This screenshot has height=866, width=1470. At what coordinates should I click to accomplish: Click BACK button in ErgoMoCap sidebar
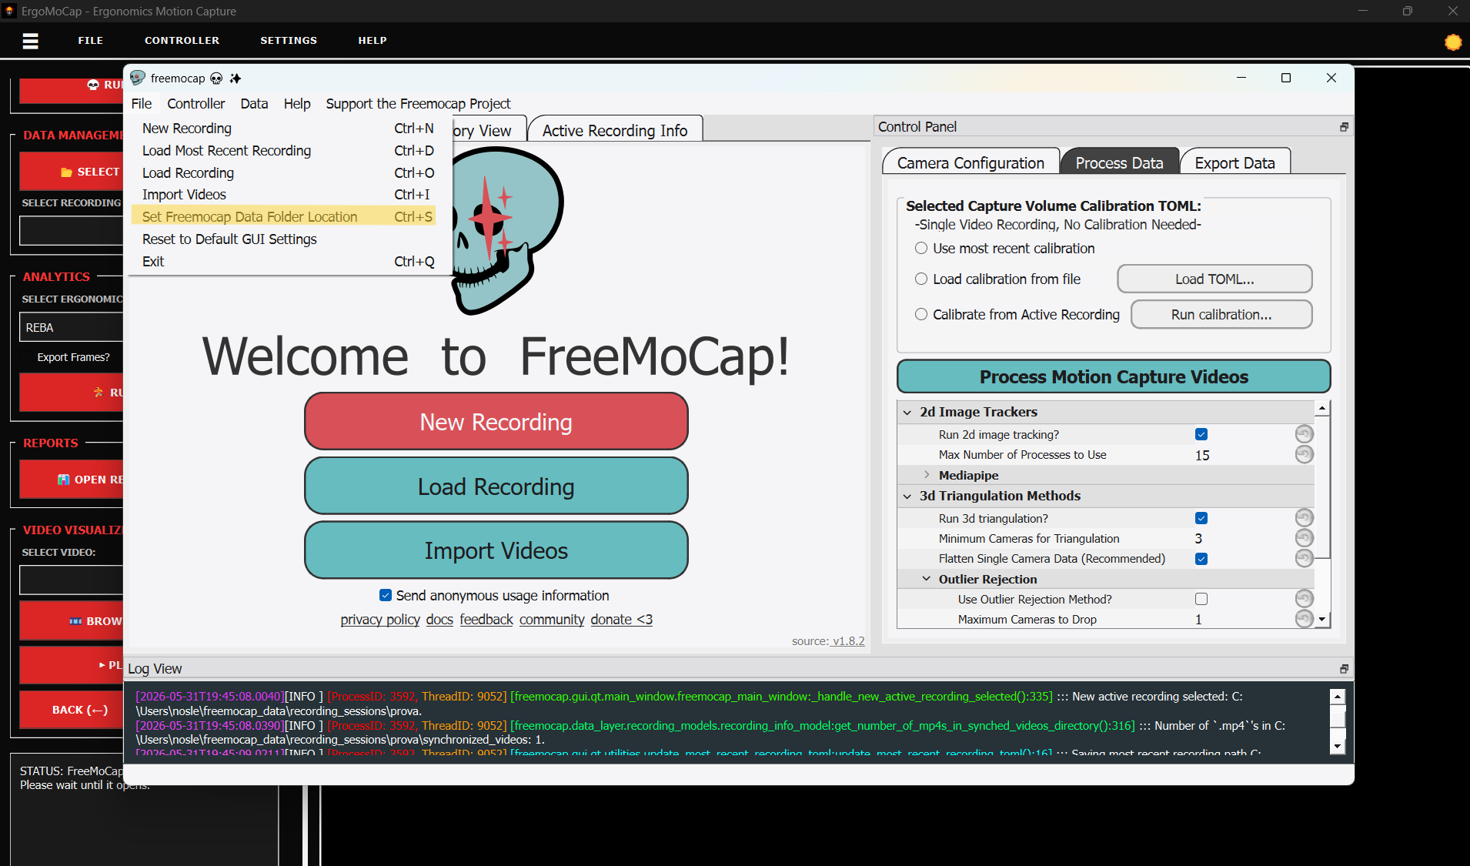[x=71, y=710]
